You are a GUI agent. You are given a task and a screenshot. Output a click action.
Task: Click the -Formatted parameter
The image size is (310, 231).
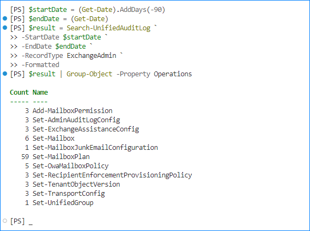tap(40, 65)
